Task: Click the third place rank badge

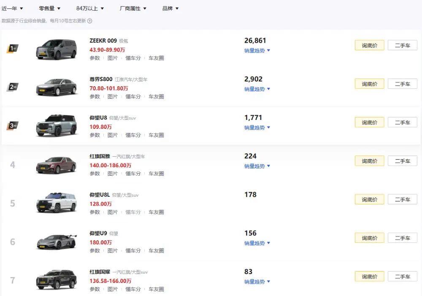Action: coord(12,125)
